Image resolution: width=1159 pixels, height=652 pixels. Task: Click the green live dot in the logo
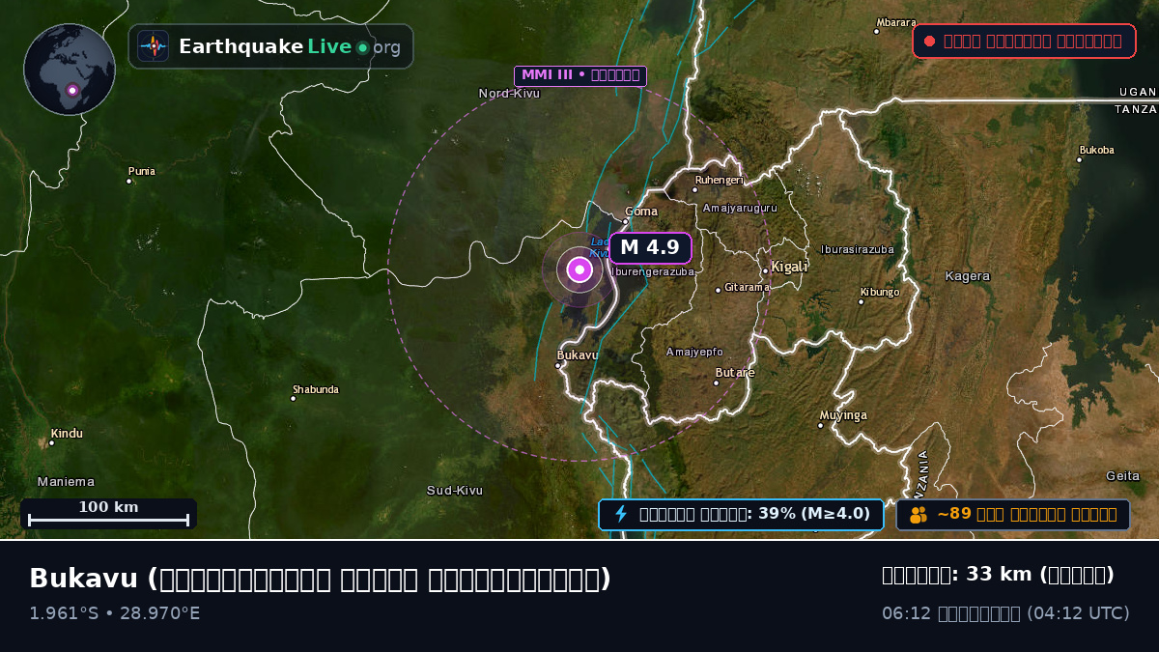(362, 47)
